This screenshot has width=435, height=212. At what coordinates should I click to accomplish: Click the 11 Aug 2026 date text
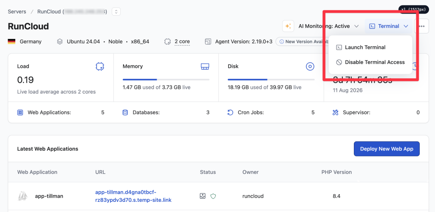tap(347, 91)
